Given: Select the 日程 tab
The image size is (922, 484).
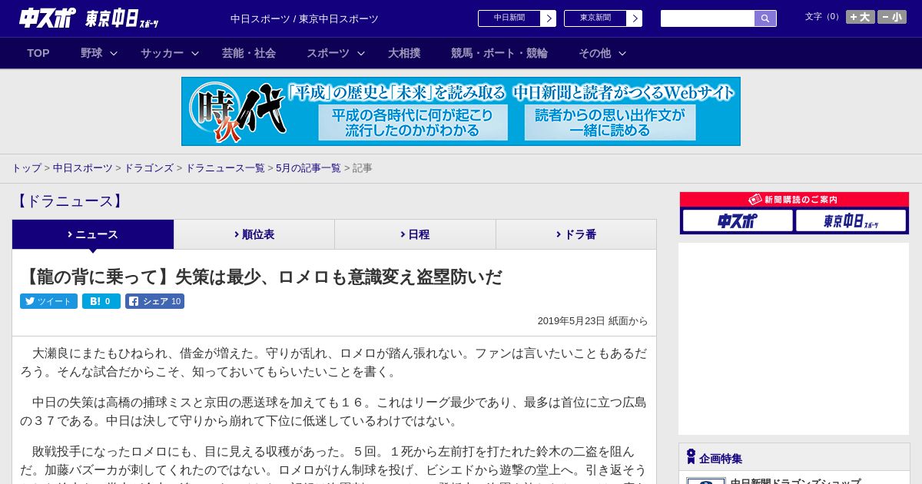Looking at the screenshot, I should pos(416,234).
